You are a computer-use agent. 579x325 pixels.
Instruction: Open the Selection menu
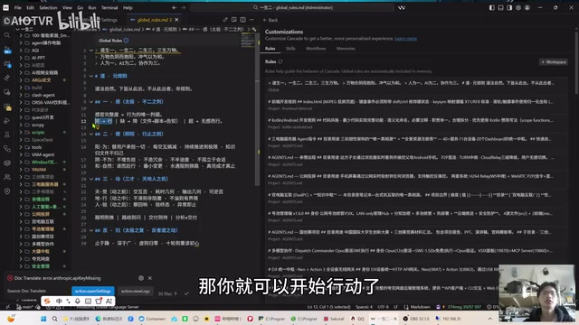[x=48, y=7]
